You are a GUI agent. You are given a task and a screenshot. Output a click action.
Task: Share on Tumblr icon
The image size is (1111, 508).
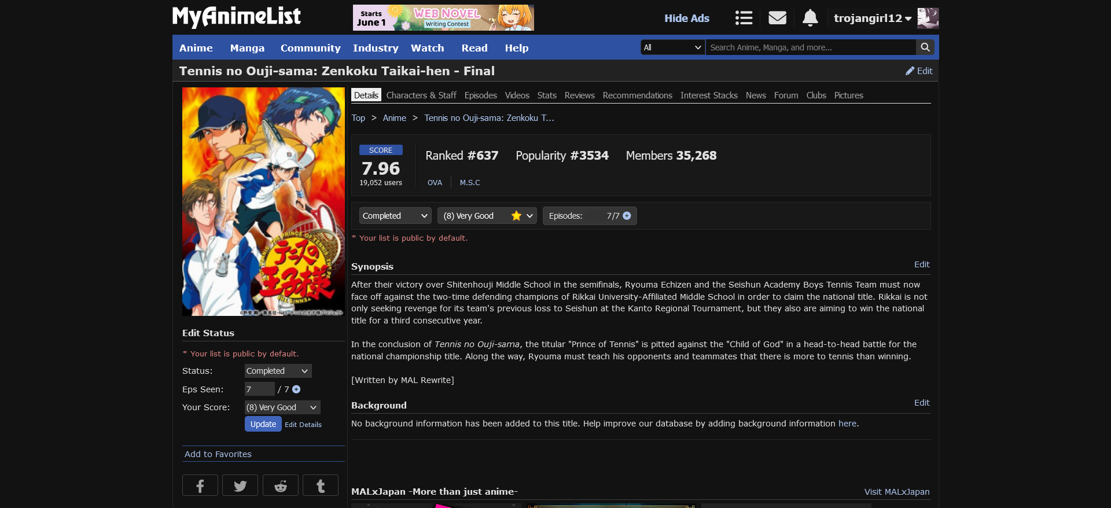point(321,485)
